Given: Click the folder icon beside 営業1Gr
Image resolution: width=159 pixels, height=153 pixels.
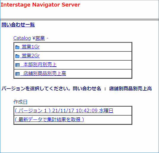Looking at the screenshot, I should coord(17,47).
